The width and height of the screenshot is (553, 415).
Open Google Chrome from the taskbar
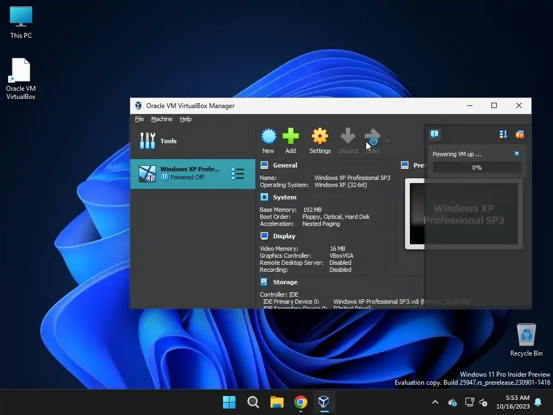pyautogui.click(x=301, y=402)
